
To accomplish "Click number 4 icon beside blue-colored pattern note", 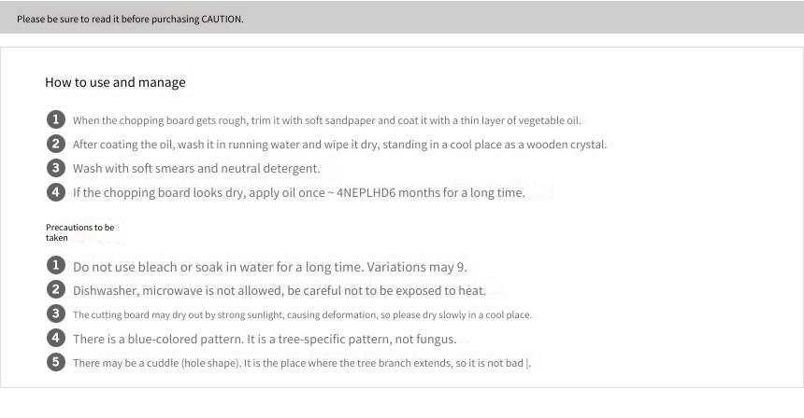I will coord(56,338).
